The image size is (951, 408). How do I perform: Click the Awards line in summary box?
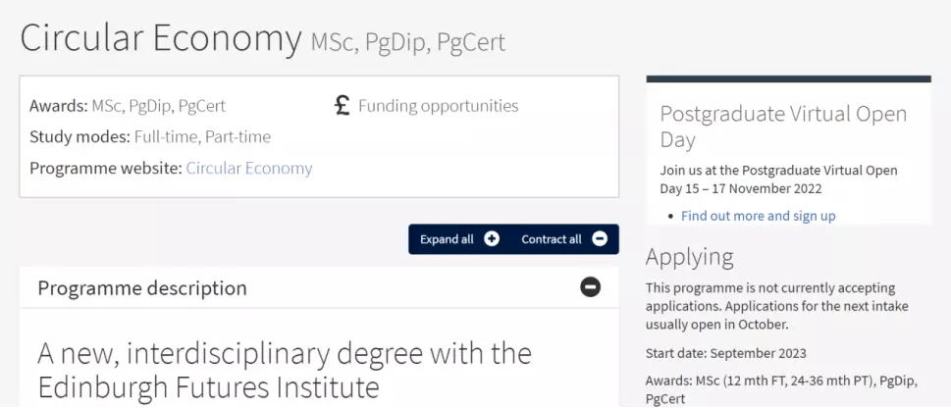pos(128,106)
